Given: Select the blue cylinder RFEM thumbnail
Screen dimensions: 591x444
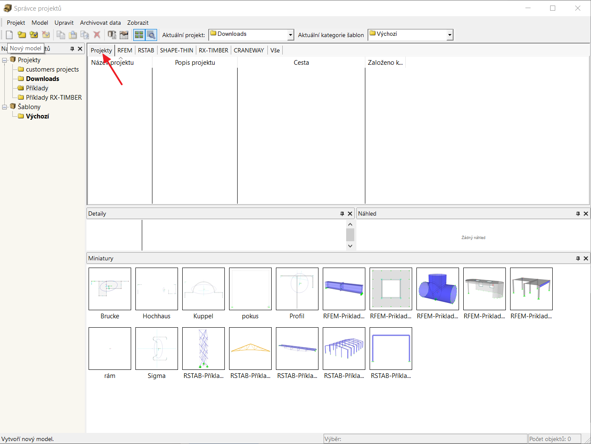Looking at the screenshot, I should pos(438,289).
